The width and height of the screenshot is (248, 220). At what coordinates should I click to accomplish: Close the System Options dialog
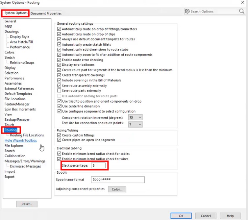point(242,3)
